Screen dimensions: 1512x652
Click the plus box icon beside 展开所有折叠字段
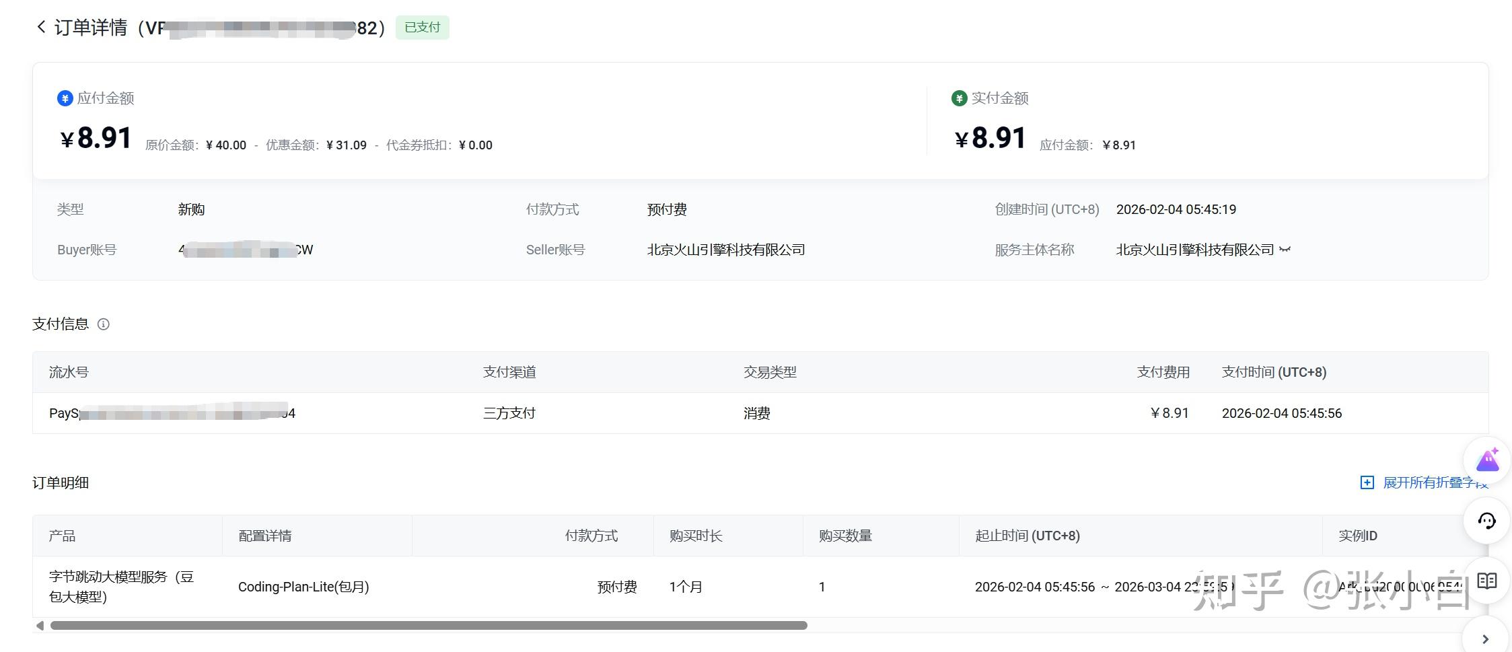1367,482
